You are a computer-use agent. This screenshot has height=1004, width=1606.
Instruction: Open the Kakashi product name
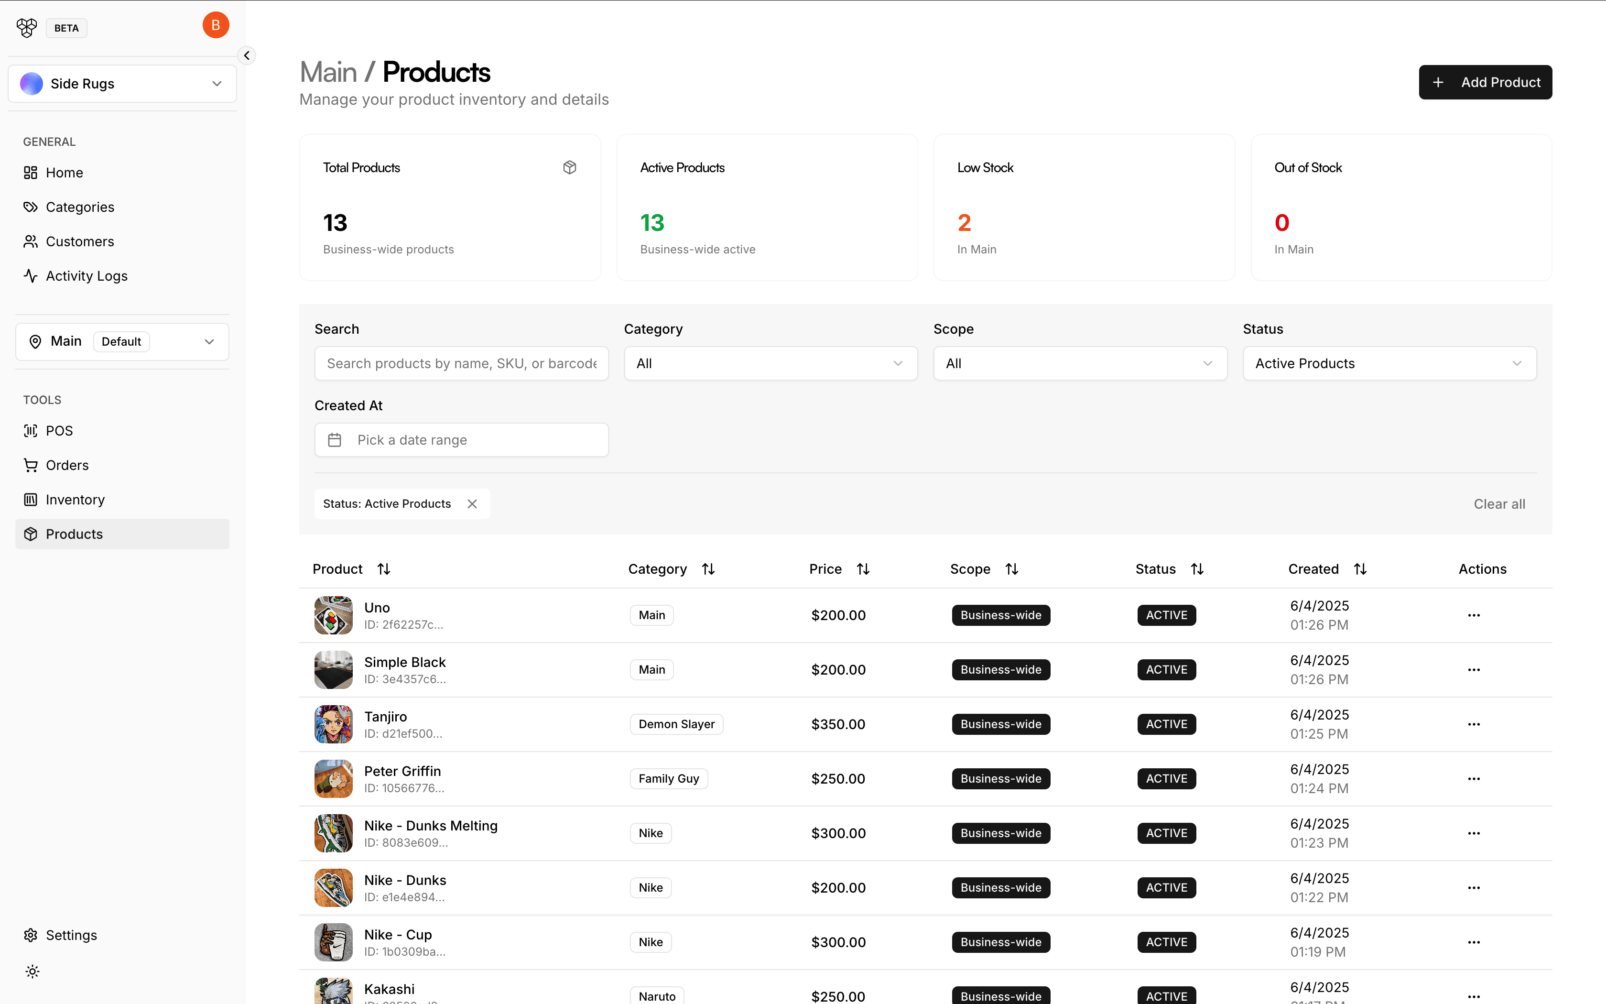(x=389, y=989)
